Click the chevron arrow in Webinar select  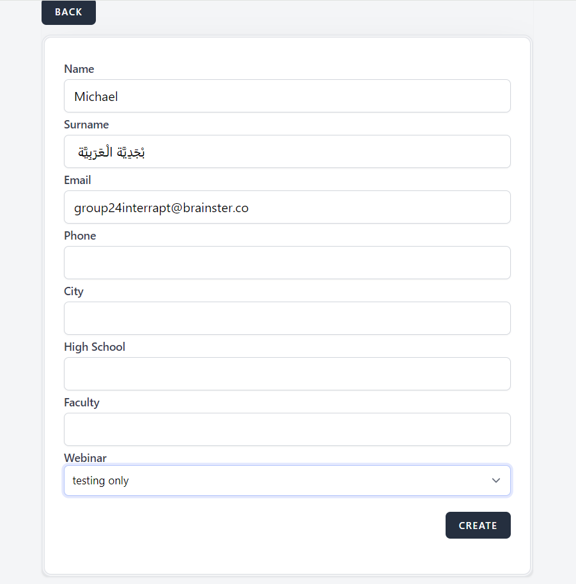(x=496, y=480)
